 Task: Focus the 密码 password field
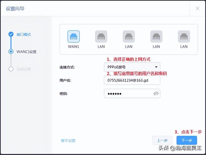tap(132, 93)
